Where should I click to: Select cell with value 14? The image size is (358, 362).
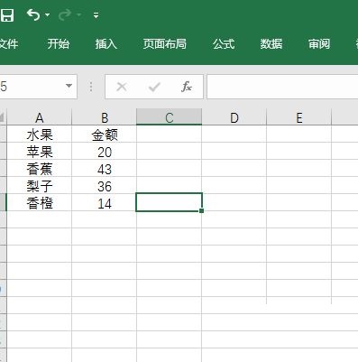tap(105, 203)
